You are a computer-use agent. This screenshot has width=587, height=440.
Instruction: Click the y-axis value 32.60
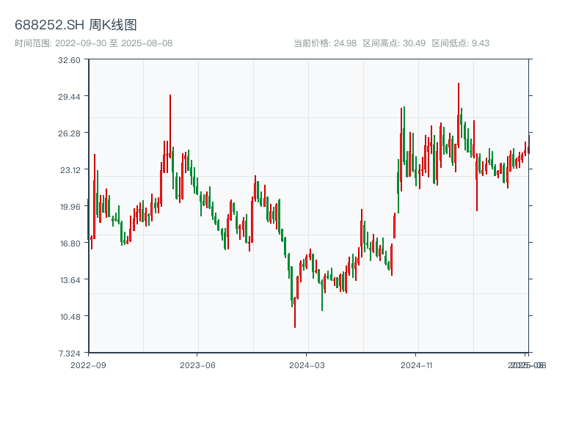click(69, 60)
